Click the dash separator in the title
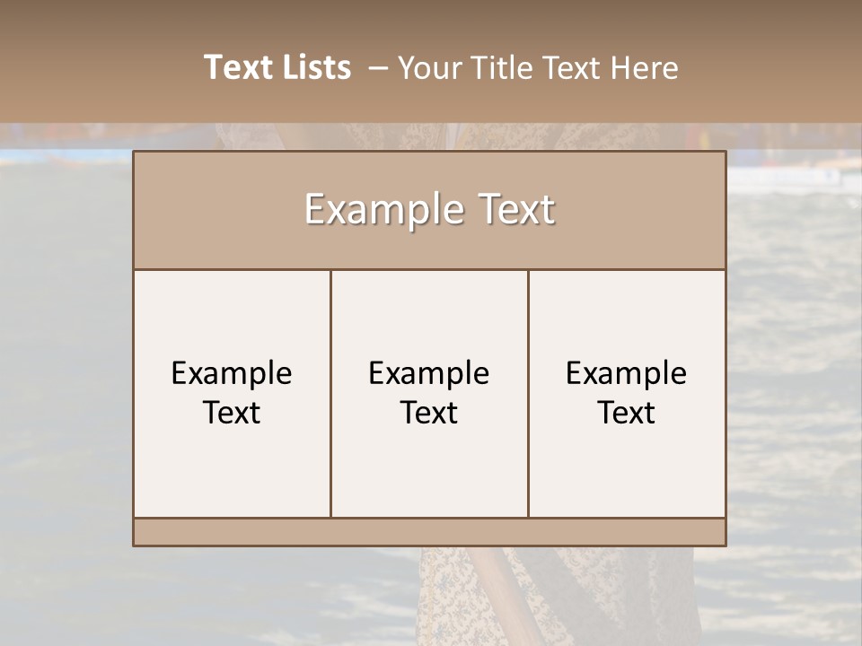 [x=378, y=68]
